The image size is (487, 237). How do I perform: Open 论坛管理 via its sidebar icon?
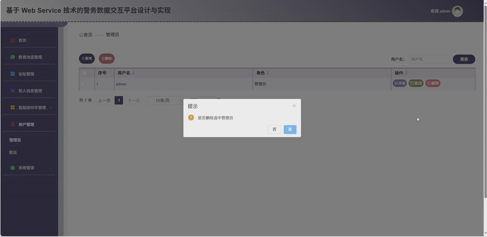12,74
